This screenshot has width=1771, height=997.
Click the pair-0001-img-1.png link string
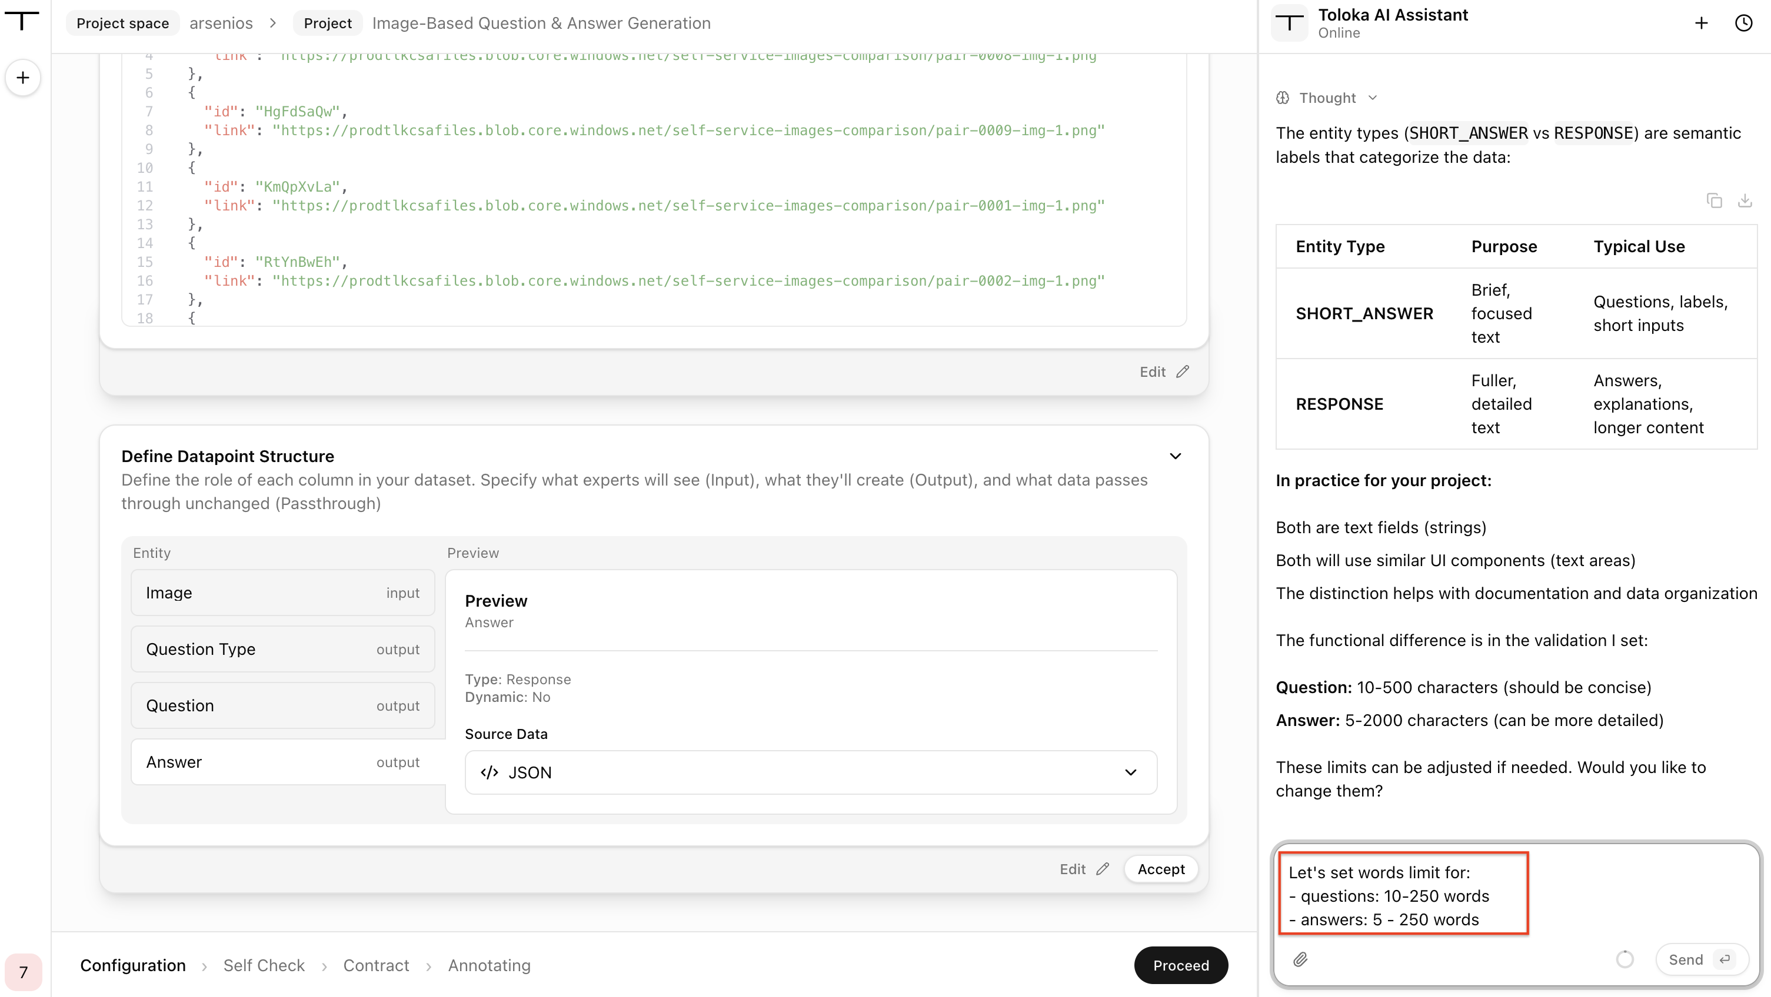(688, 205)
